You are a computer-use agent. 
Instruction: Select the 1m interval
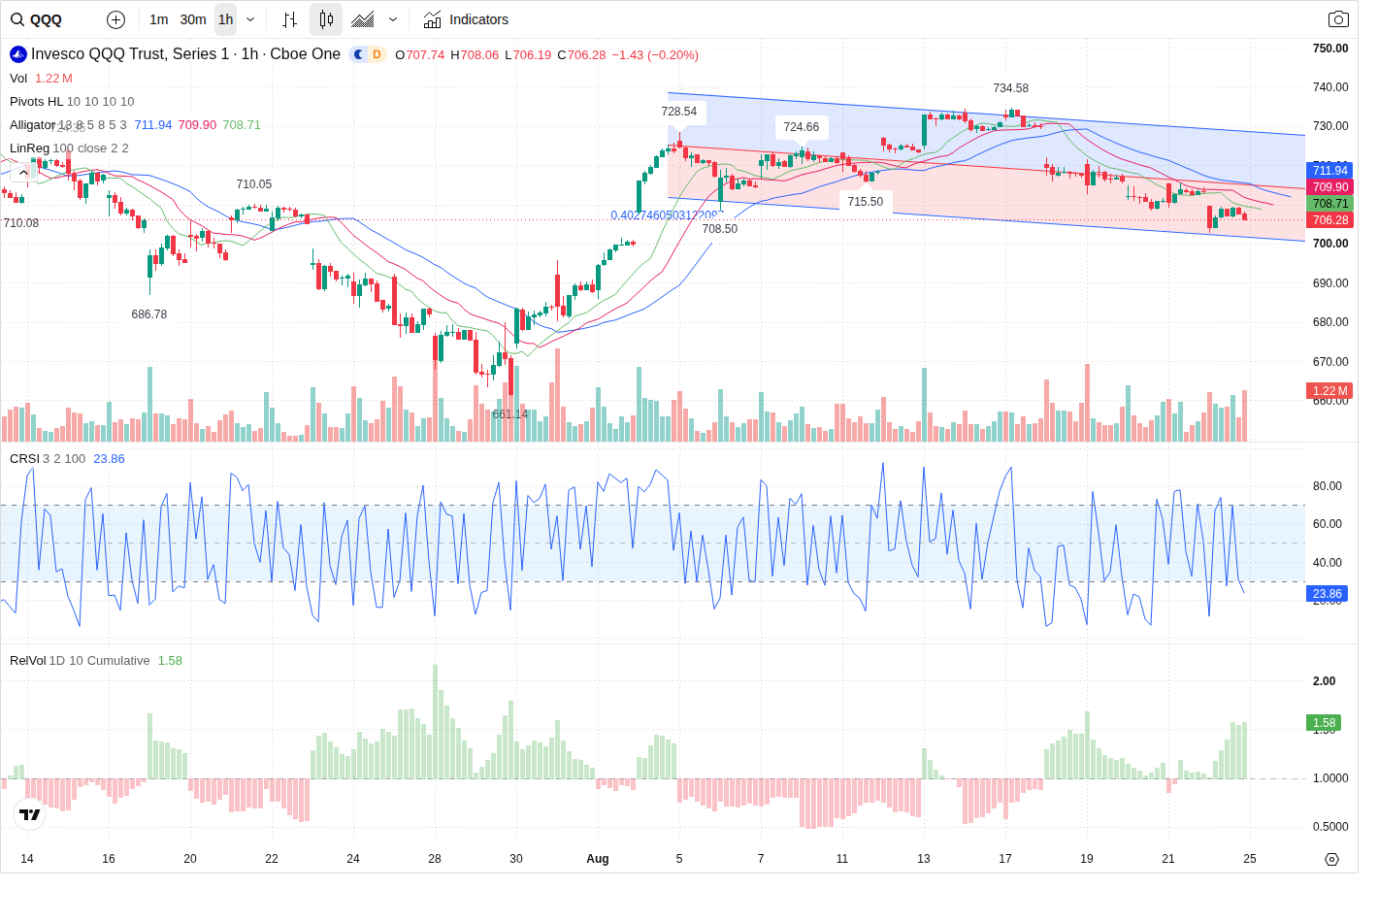point(159,19)
